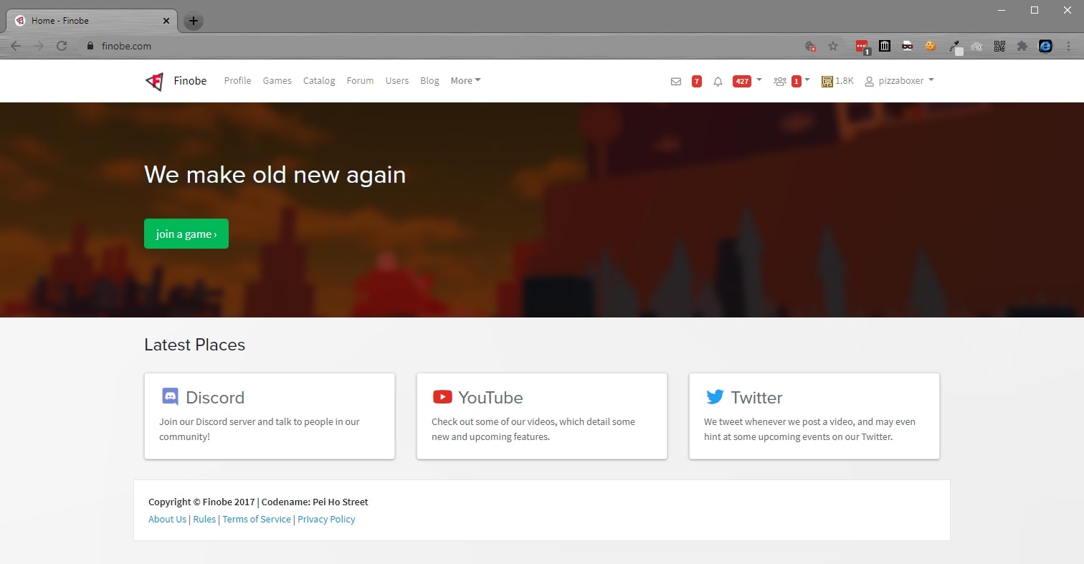Open the About Us footer link
This screenshot has width=1084, height=564.
pos(167,520)
